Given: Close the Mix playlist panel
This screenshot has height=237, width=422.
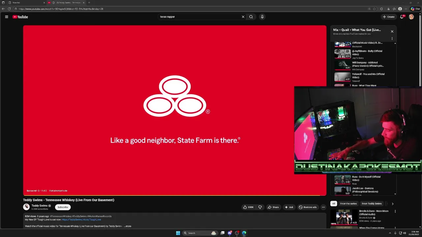Looking at the screenshot, I should (x=392, y=31).
